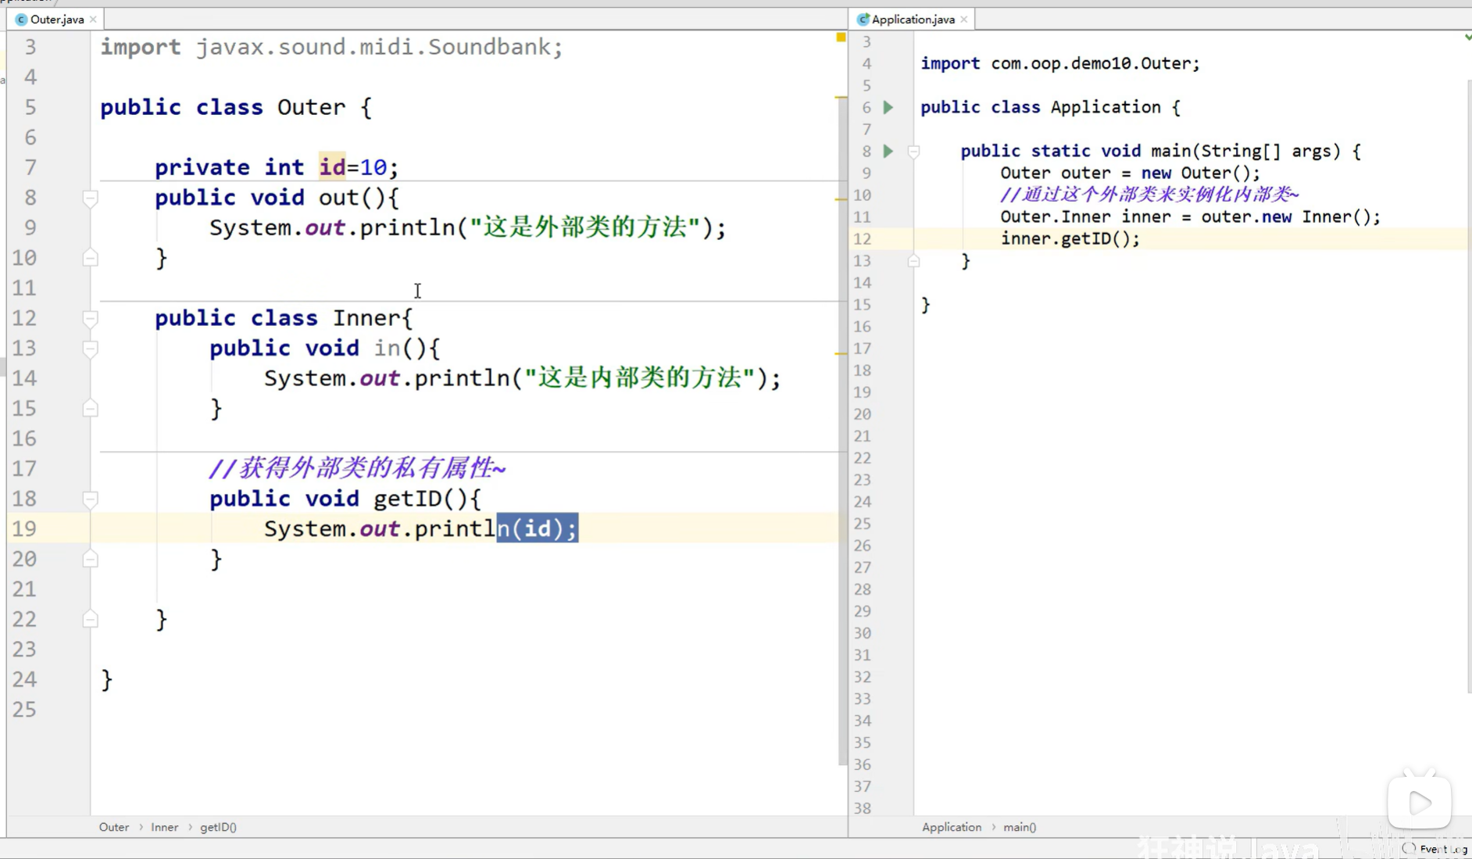Click the fold end marker on Outer.java line 15
The width and height of the screenshot is (1472, 859).
90,409
